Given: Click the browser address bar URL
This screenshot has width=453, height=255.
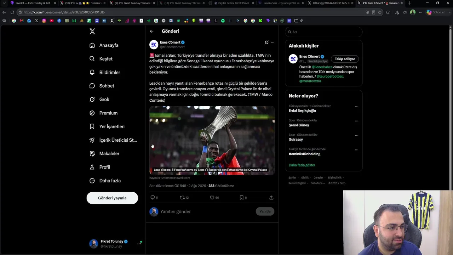Looking at the screenshot, I should [x=64, y=12].
